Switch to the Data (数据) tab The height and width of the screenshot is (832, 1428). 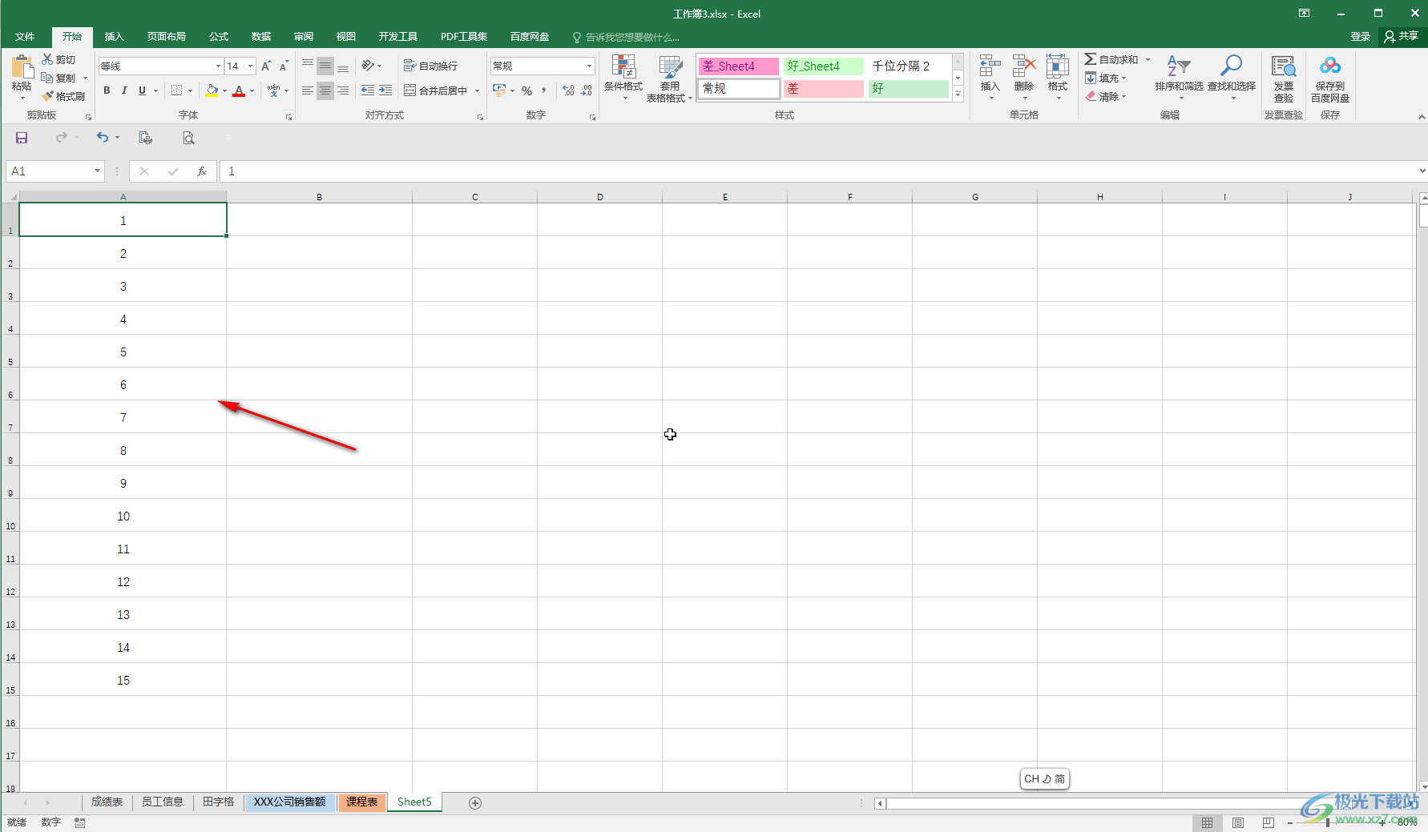point(261,37)
